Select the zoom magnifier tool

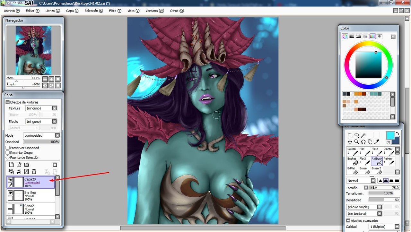(x=357, y=142)
